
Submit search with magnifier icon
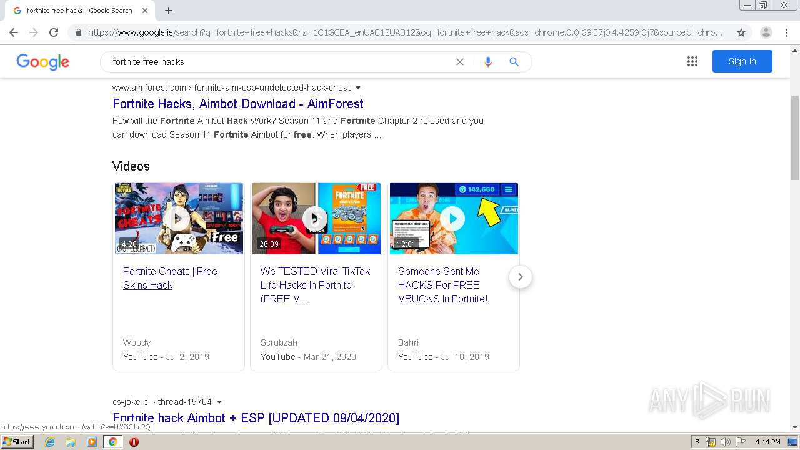514,62
